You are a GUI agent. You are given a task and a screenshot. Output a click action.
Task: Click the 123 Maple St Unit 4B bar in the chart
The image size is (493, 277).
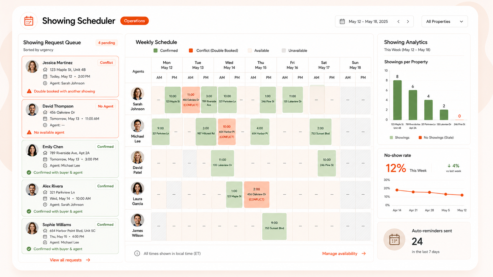pyautogui.click(x=397, y=100)
